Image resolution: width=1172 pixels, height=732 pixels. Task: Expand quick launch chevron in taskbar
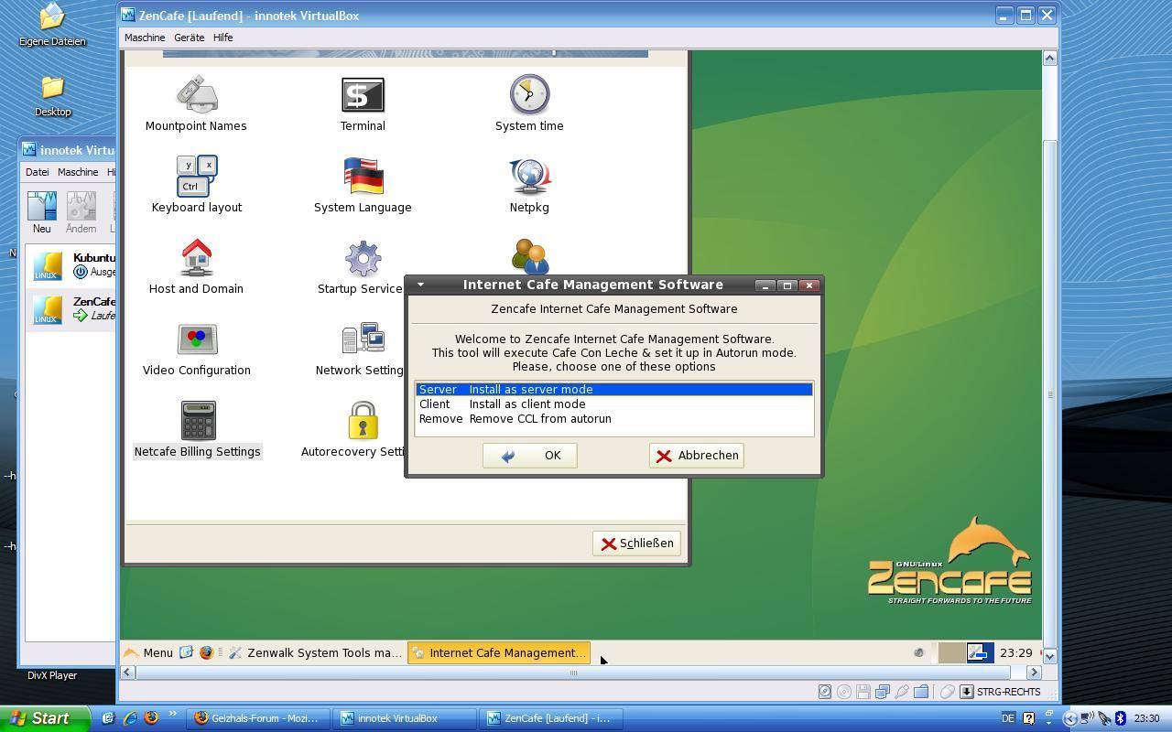tap(172, 715)
